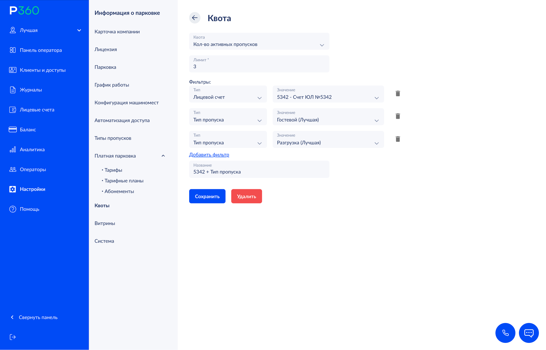Click the Настройки gear icon
This screenshot has height=350, width=546.
click(13, 189)
